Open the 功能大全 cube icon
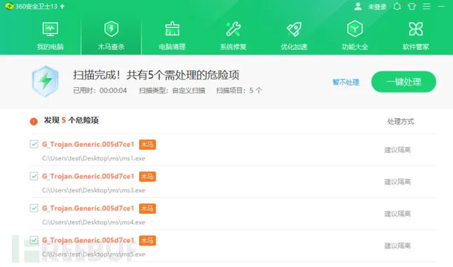 pos(355,29)
